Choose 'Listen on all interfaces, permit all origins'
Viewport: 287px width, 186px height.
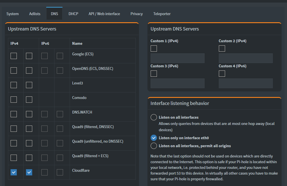154,146
